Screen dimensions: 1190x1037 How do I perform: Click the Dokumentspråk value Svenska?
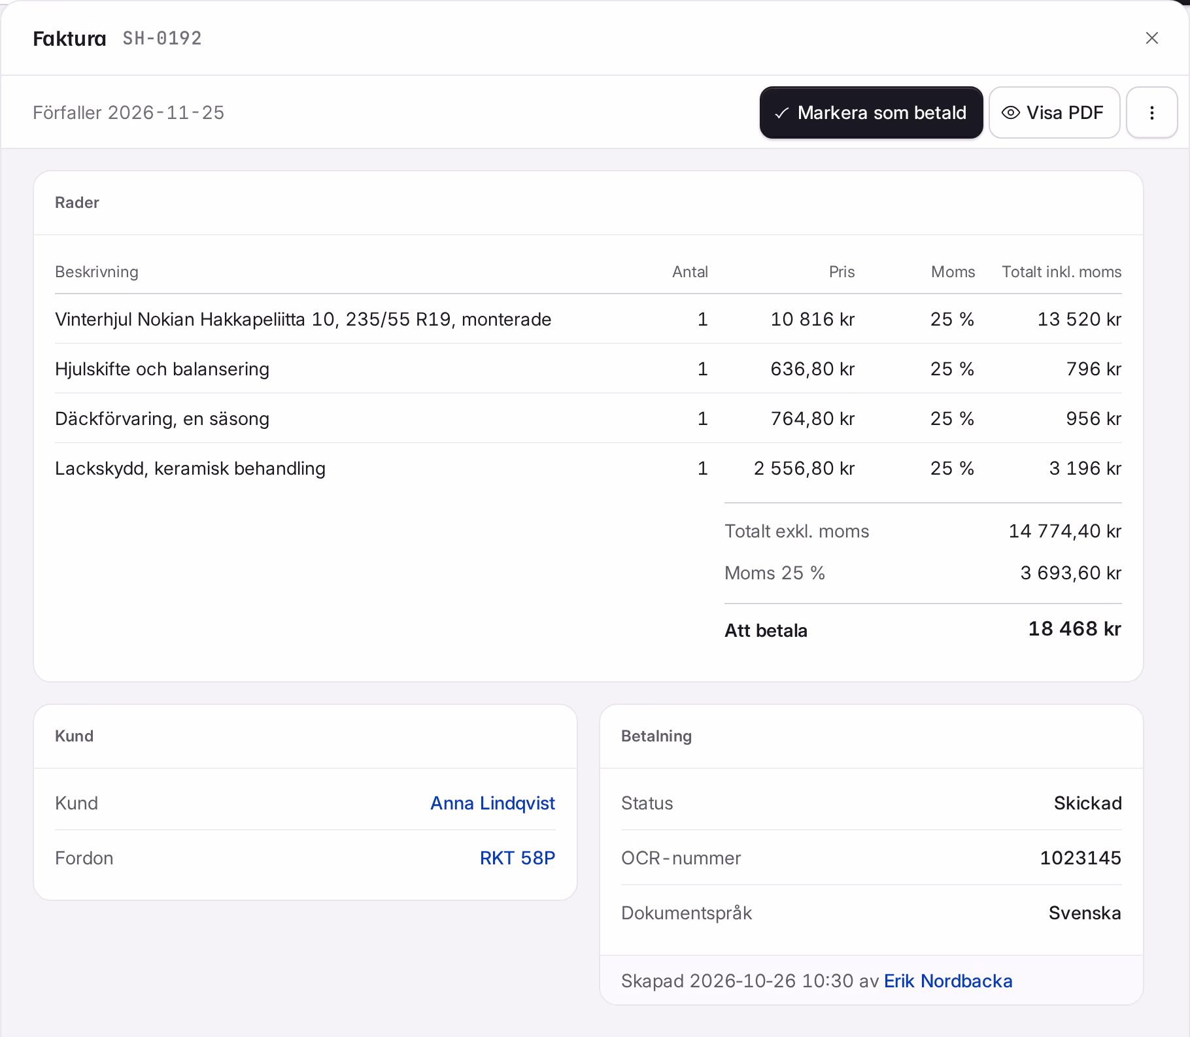click(1085, 913)
